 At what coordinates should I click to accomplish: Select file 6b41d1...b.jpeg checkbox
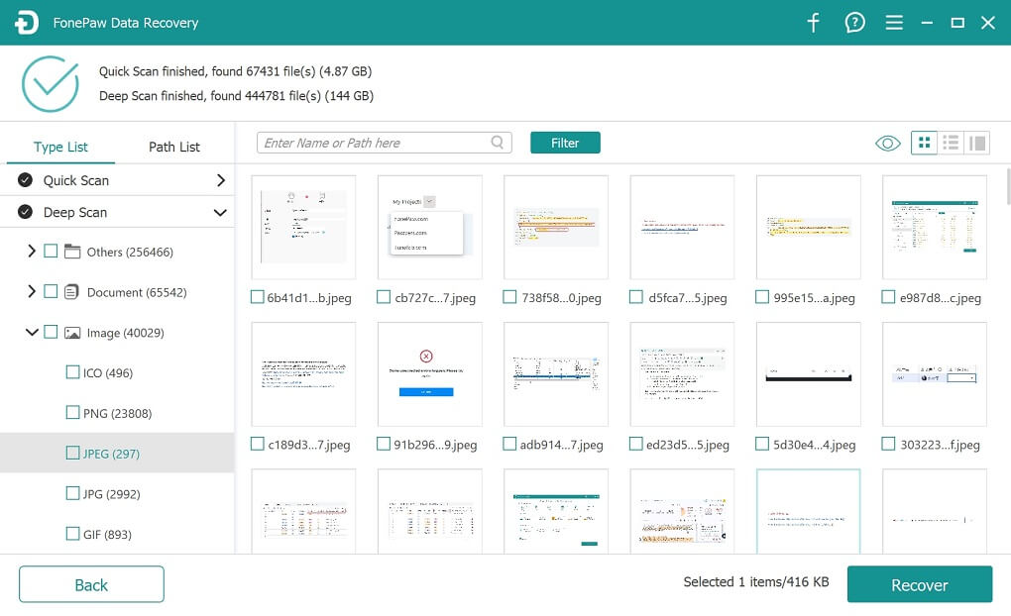(258, 297)
